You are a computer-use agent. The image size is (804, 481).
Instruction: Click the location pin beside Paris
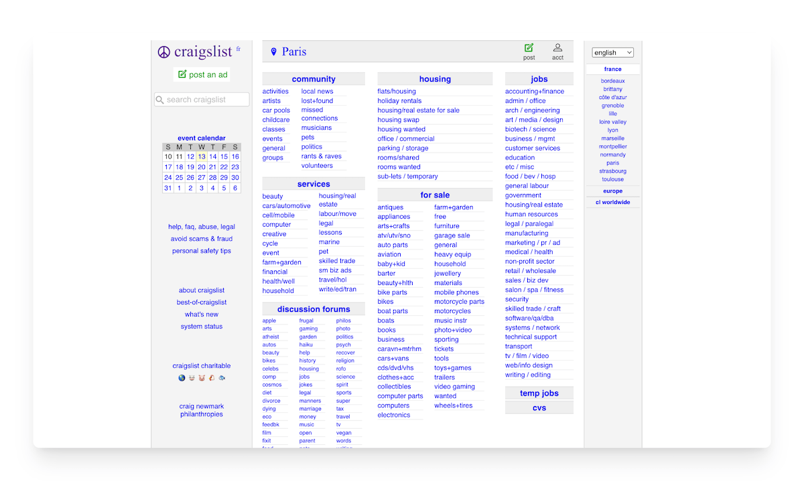pos(273,52)
